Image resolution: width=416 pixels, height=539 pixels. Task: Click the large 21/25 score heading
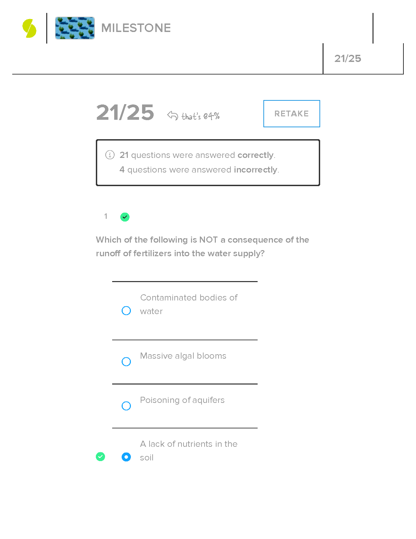(125, 113)
